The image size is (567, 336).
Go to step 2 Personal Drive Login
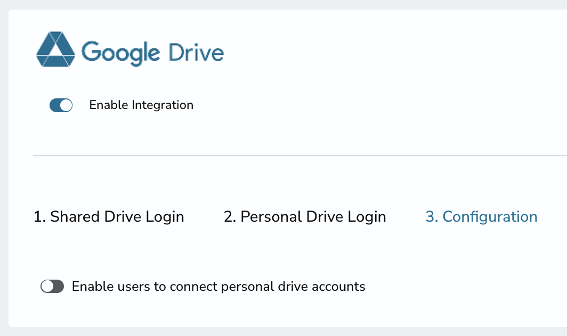click(305, 217)
